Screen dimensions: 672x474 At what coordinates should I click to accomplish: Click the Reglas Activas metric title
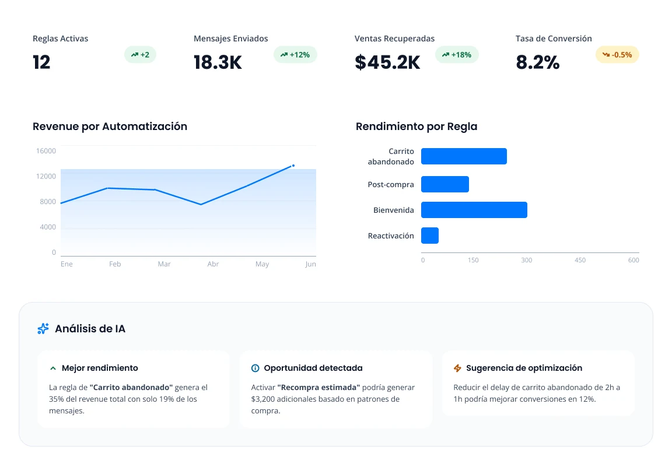(x=61, y=38)
